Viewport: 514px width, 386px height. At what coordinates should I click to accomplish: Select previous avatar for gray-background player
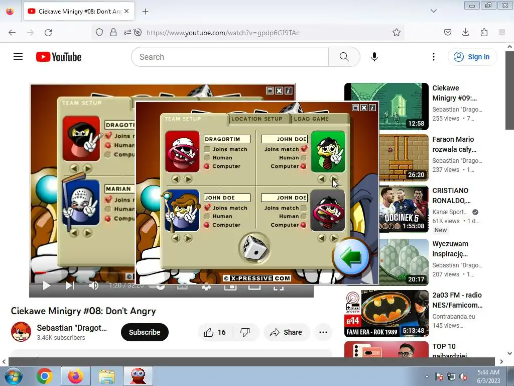322,238
